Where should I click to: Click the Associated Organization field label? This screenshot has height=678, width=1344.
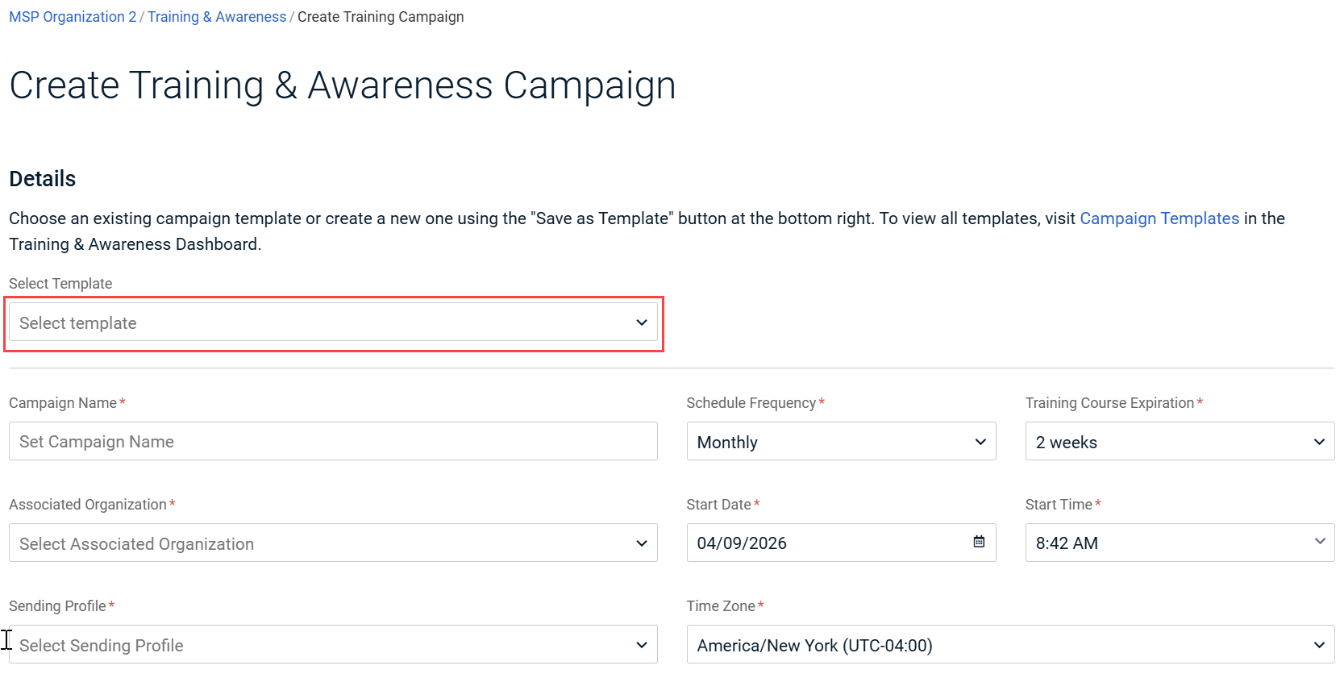88,505
